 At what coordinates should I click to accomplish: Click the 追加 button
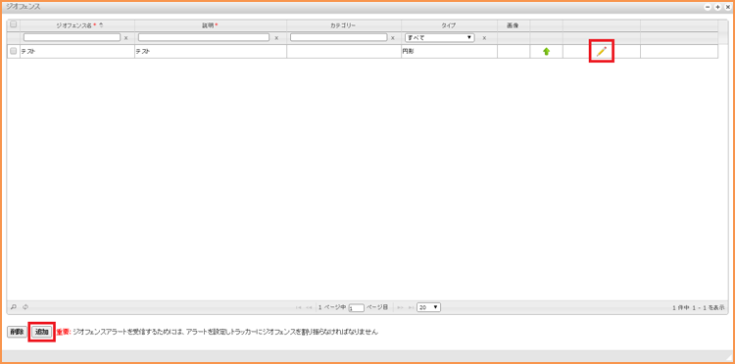(x=42, y=332)
